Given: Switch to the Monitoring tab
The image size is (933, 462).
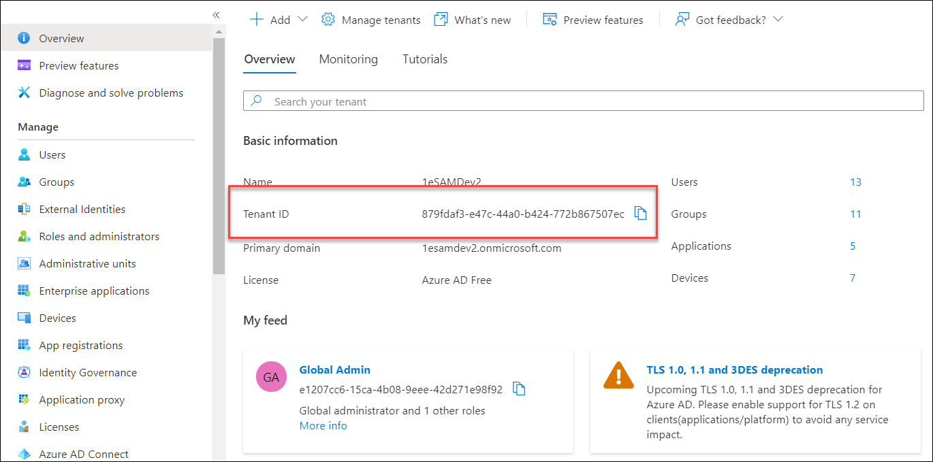Looking at the screenshot, I should pos(348,59).
